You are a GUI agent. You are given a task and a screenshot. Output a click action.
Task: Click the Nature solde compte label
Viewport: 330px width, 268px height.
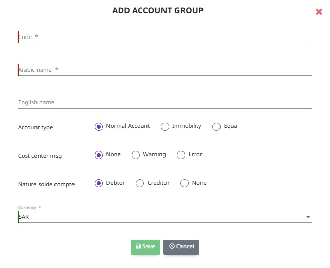pos(46,184)
